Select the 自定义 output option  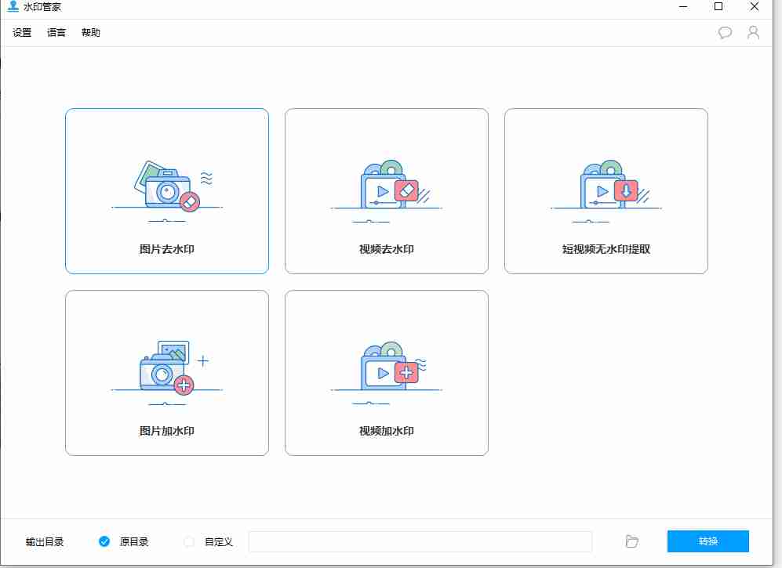188,541
